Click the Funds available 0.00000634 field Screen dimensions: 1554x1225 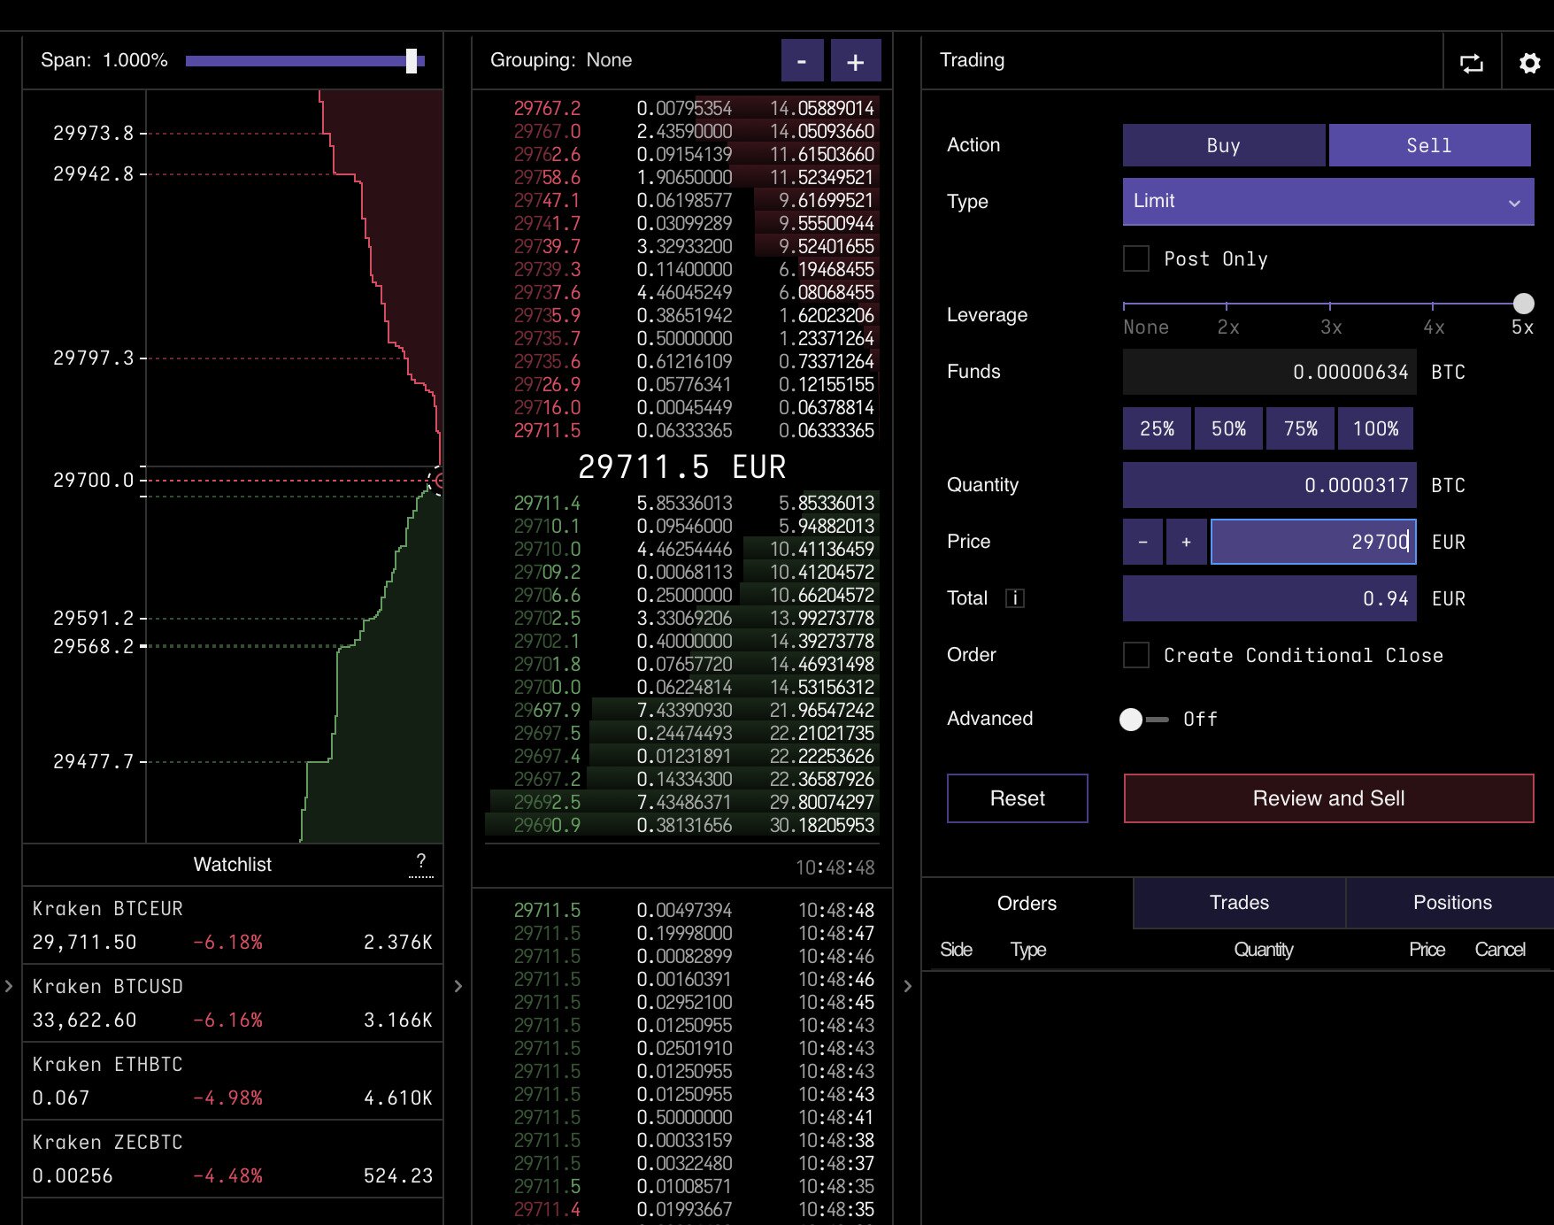pos(1269,372)
